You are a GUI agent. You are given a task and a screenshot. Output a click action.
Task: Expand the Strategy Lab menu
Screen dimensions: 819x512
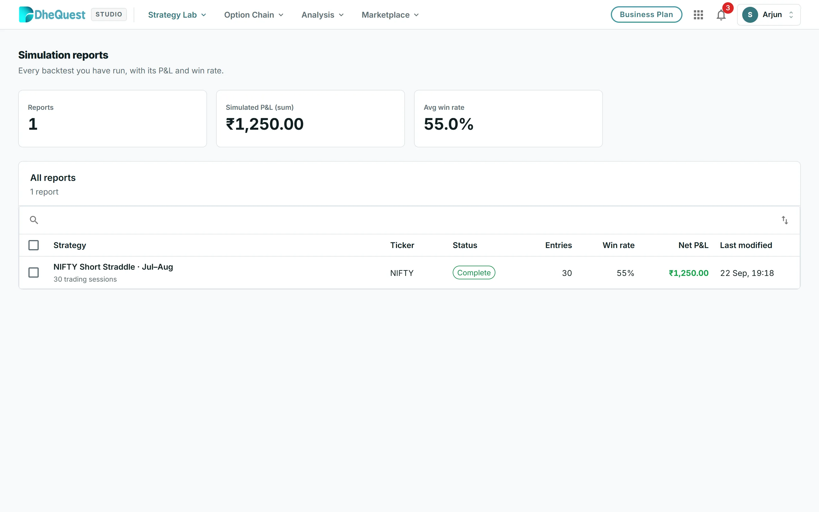point(177,15)
